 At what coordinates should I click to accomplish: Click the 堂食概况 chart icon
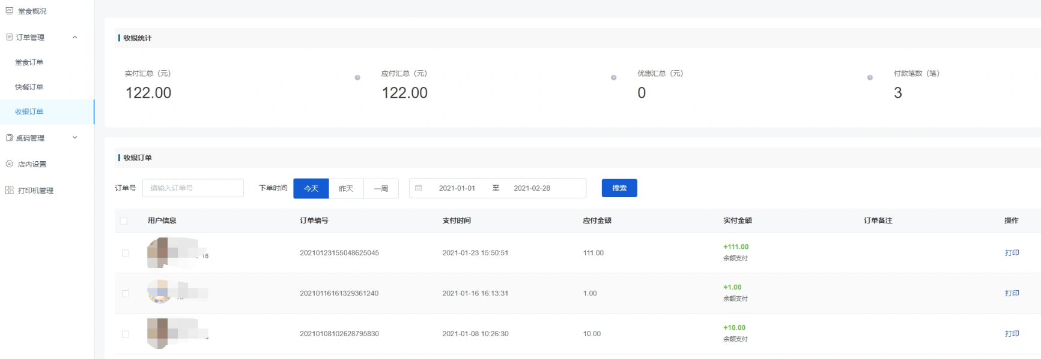9,10
